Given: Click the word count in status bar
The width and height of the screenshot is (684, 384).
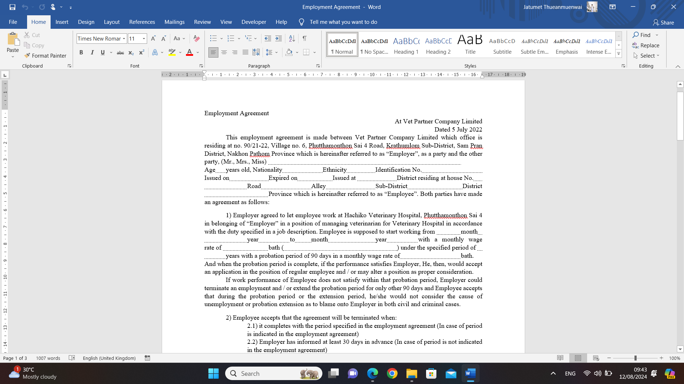Looking at the screenshot, I should pyautogui.click(x=48, y=358).
